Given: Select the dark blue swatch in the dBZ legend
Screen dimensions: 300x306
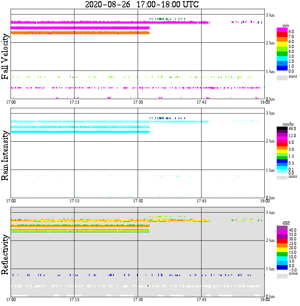Looking at the screenshot, I should pos(282,267).
